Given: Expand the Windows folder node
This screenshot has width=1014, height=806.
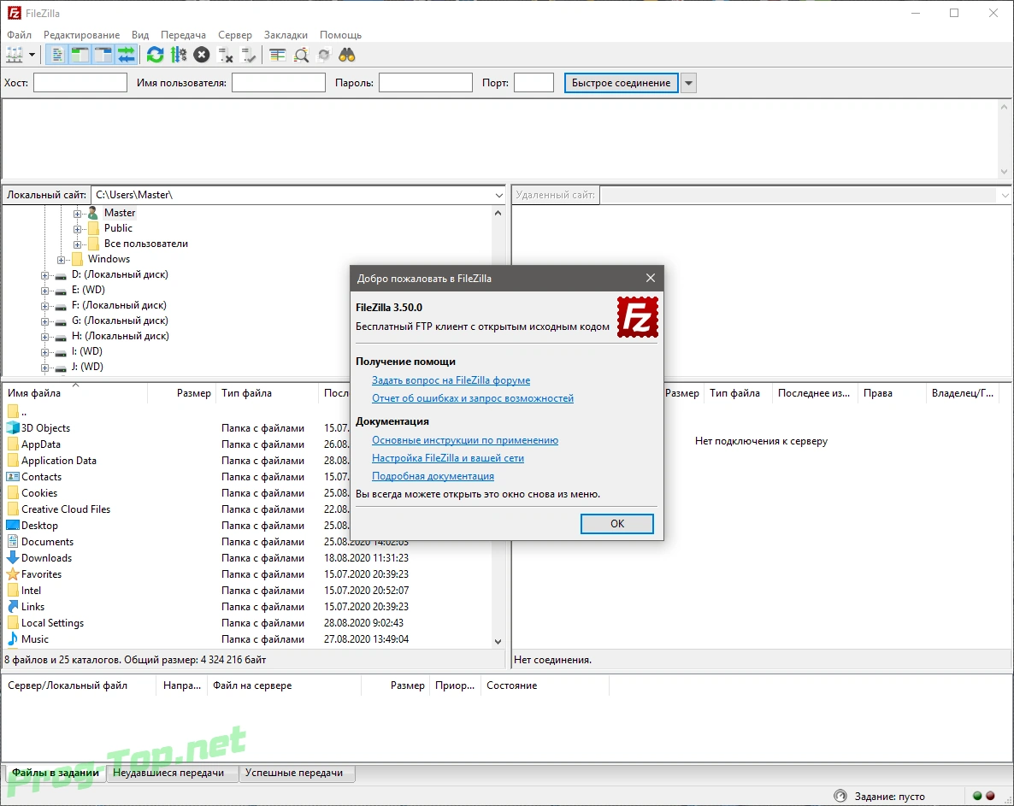Looking at the screenshot, I should (61, 260).
